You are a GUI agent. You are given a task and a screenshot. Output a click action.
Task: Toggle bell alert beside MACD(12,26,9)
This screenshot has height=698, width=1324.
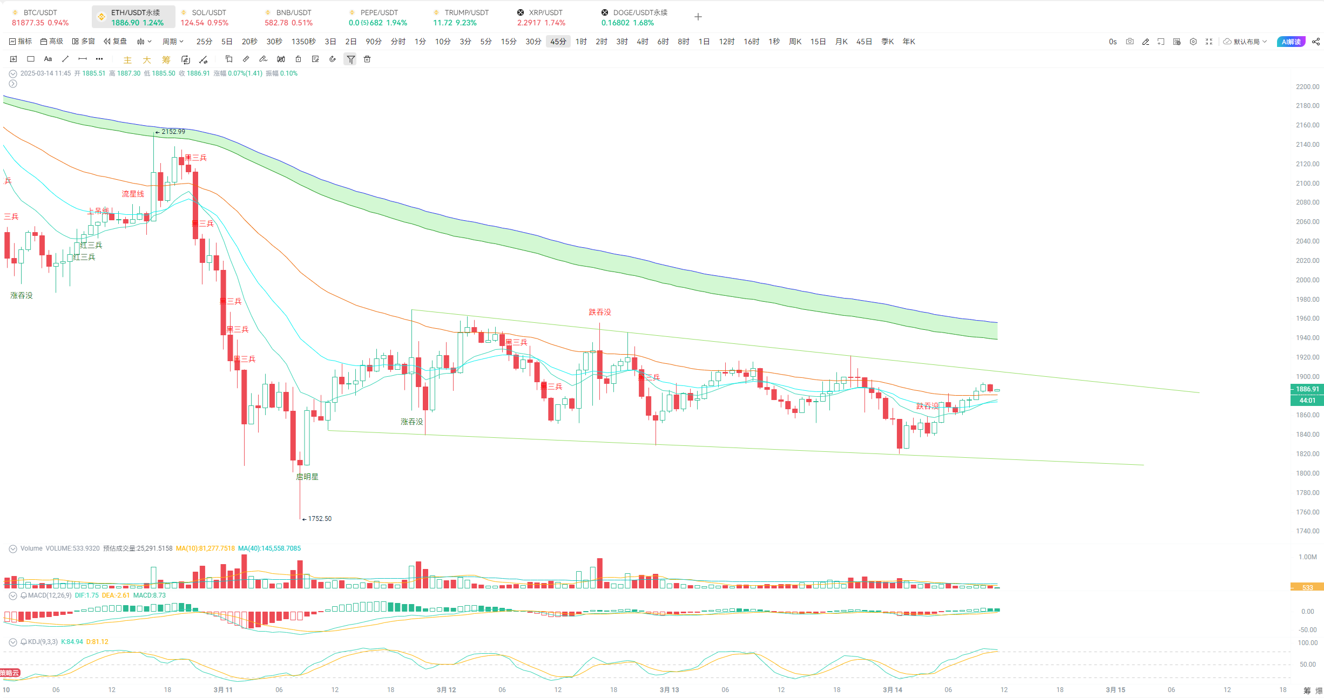[24, 595]
